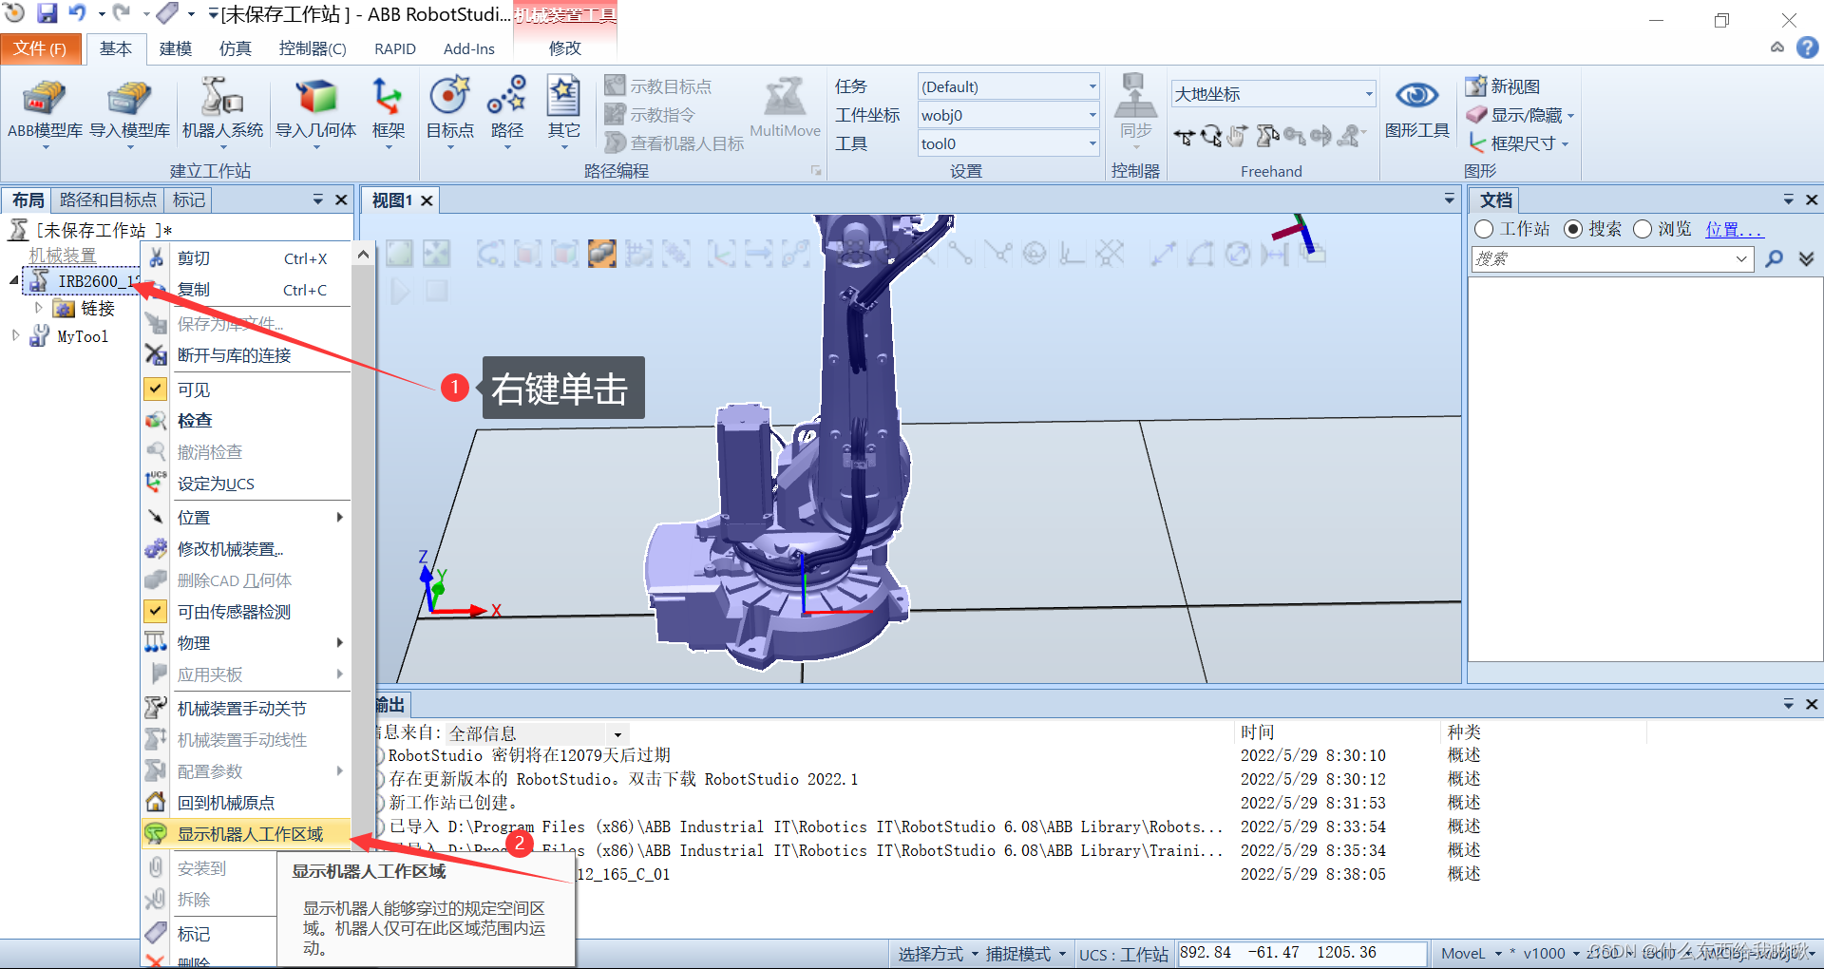Screen dimensions: 1824x969
Task: Click the help question mark icon
Action: click(x=1807, y=47)
